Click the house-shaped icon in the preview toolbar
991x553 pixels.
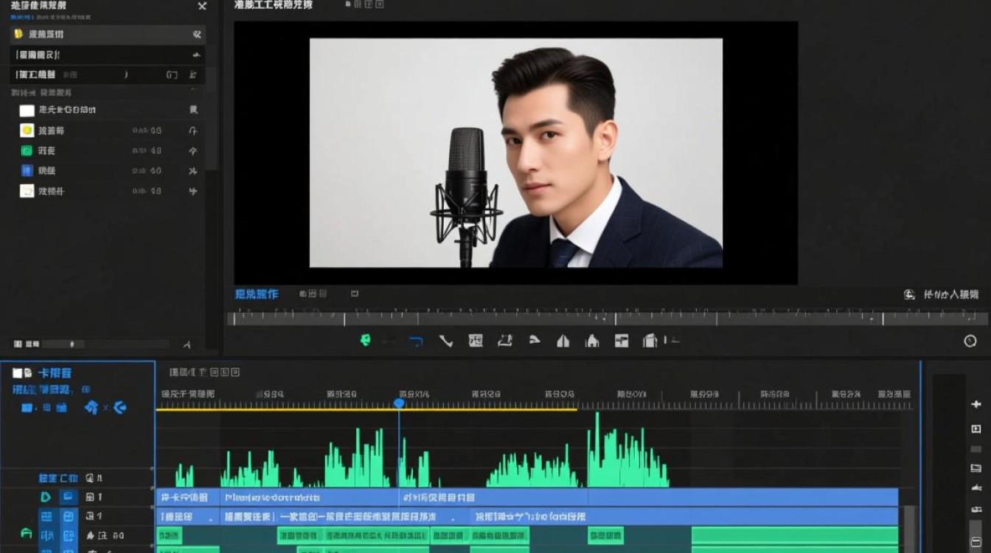(591, 341)
